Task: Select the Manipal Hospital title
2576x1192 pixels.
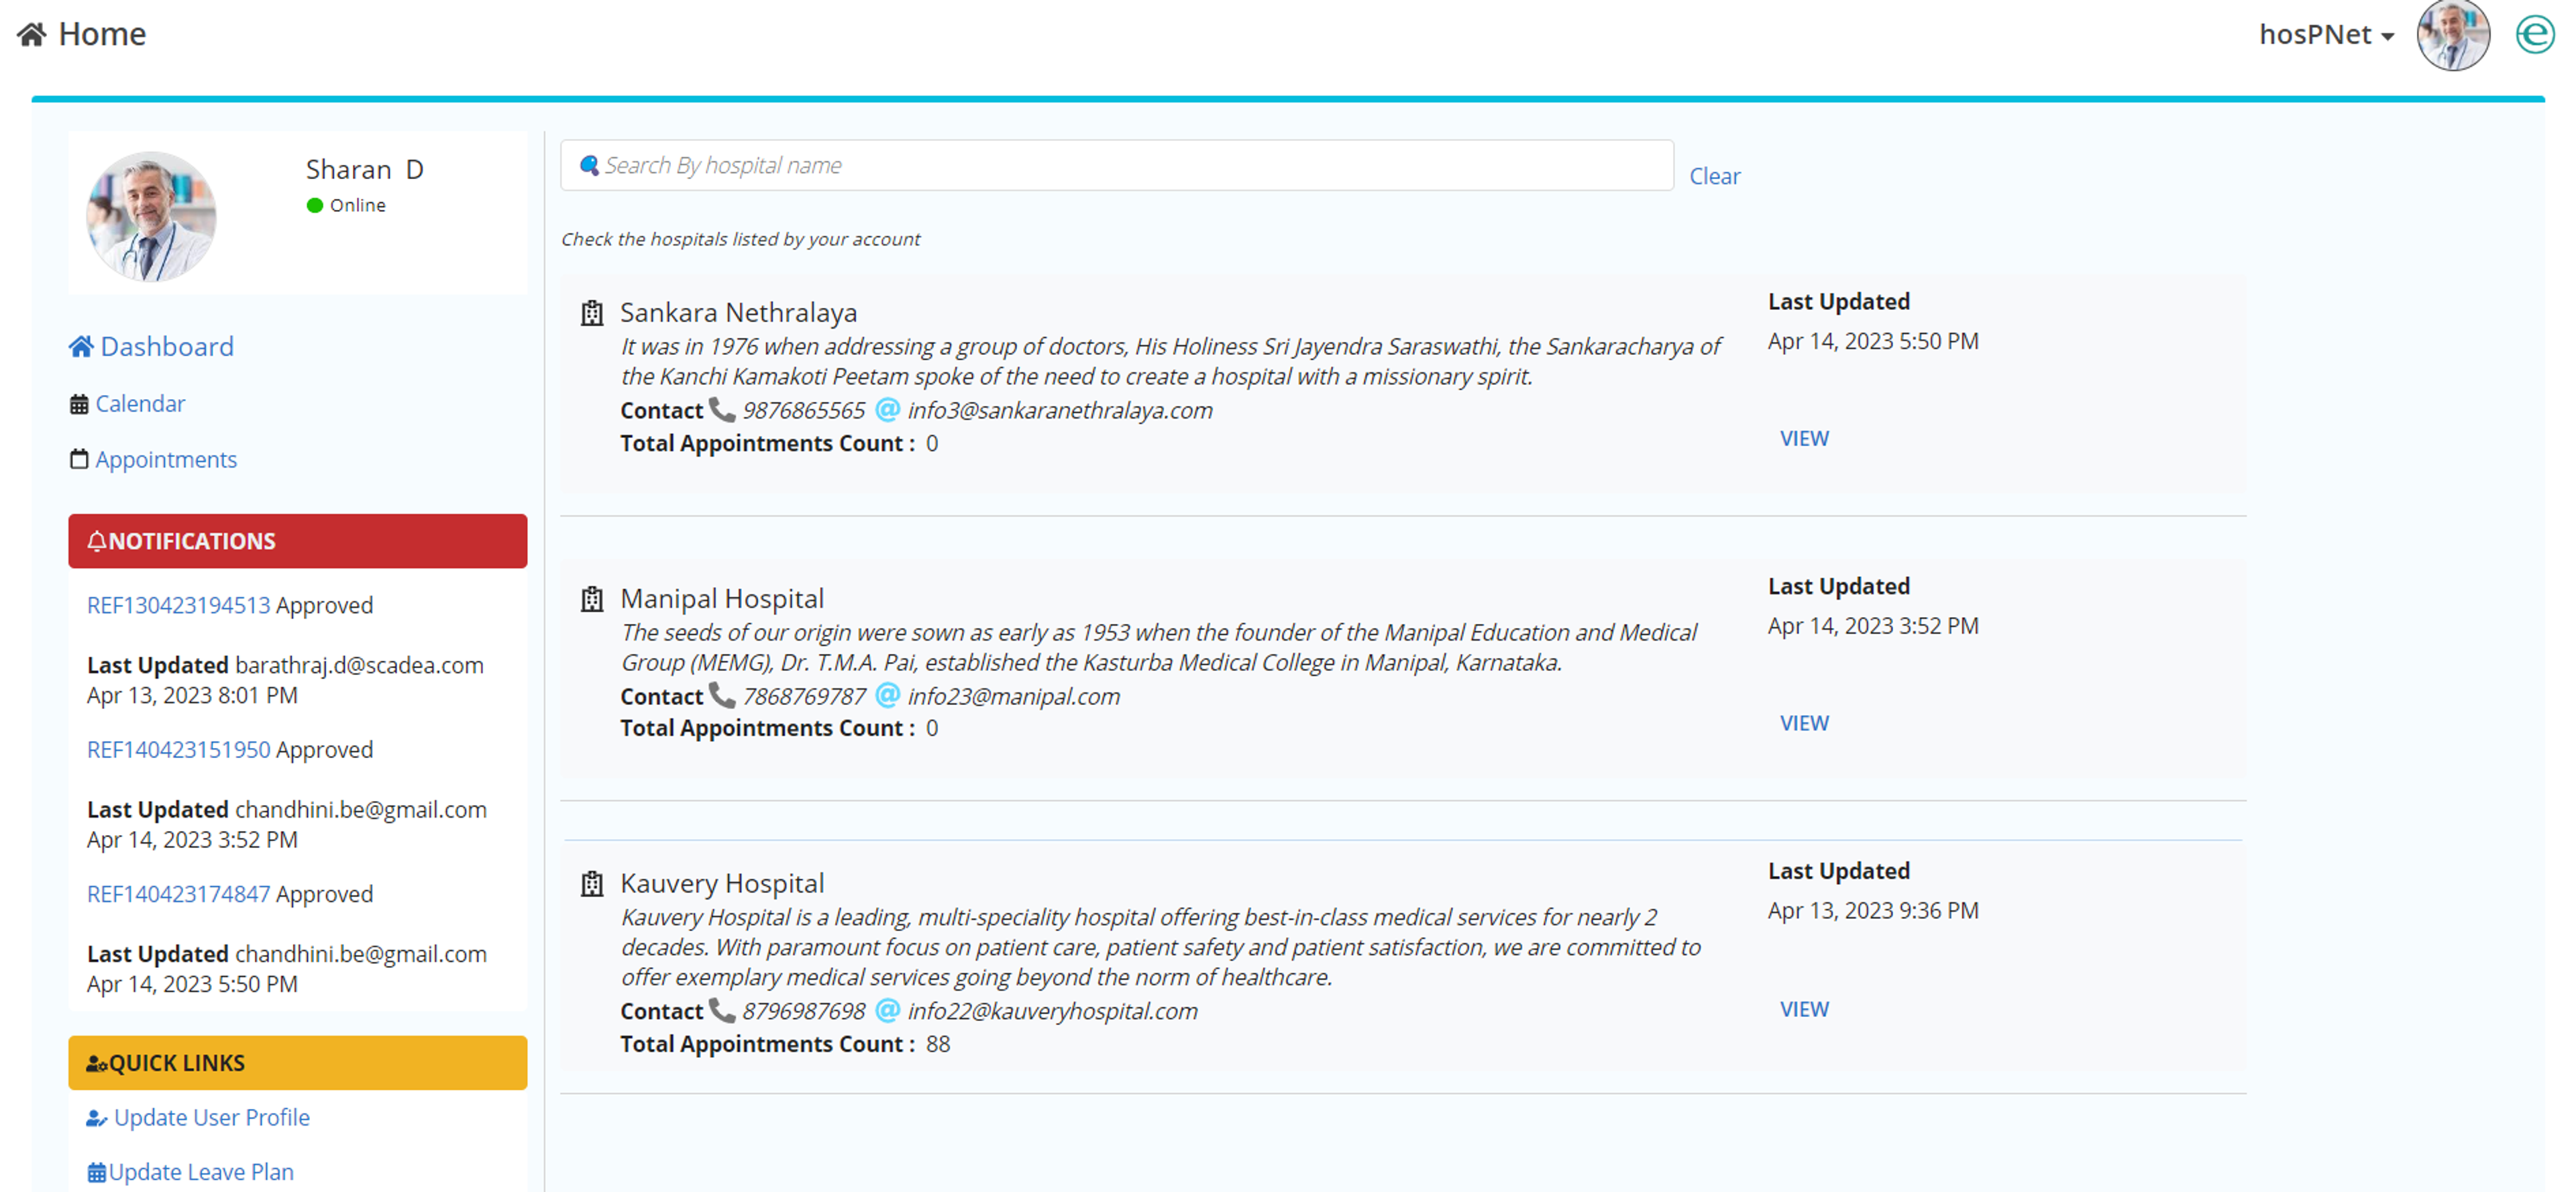Action: click(722, 598)
